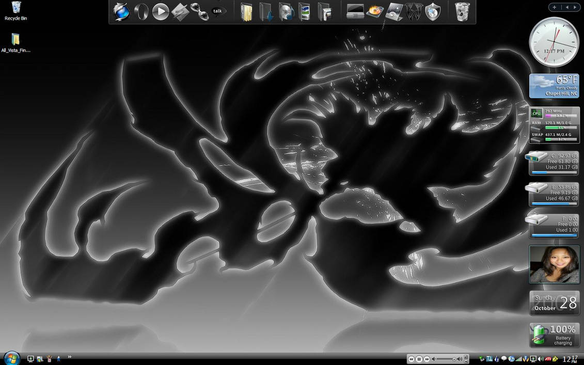Launch the blue globe browser dock icon
Image resolution: width=584 pixels, height=365 pixels.
tap(121, 11)
